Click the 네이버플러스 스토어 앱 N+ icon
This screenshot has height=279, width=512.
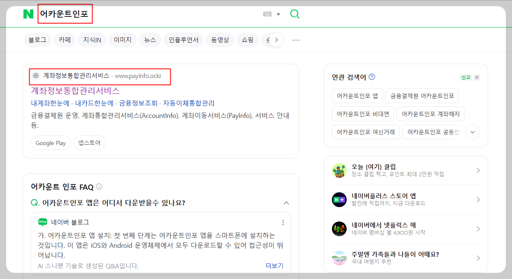tap(339, 200)
